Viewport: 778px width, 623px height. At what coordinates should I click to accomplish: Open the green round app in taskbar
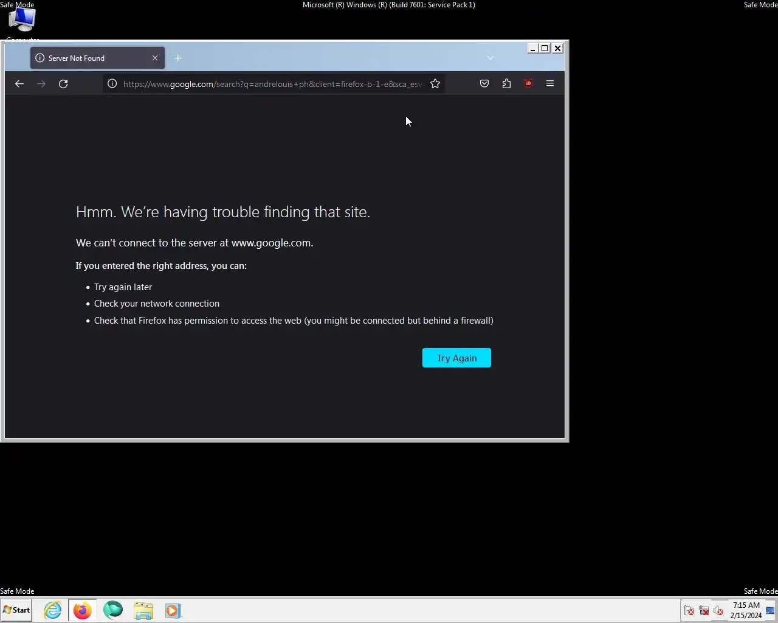tap(113, 610)
